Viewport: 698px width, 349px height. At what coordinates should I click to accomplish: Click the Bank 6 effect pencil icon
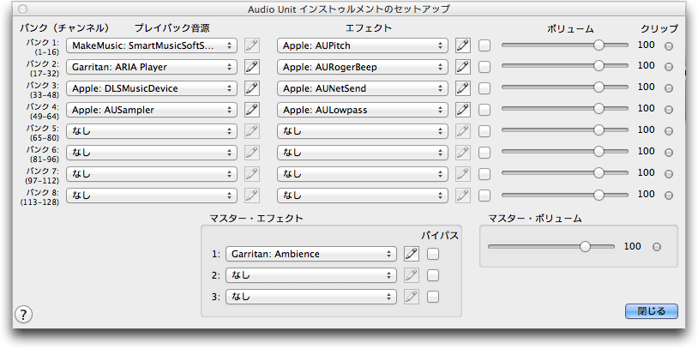tap(463, 153)
